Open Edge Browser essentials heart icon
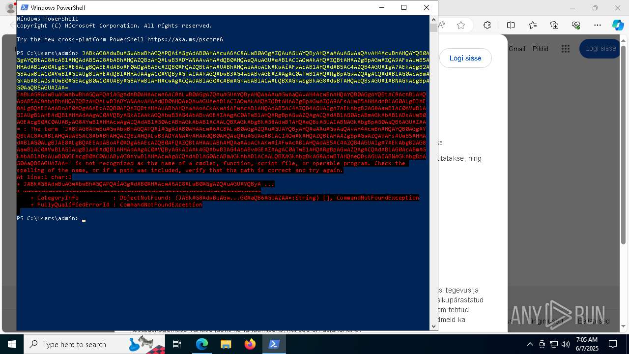 tap(576, 25)
